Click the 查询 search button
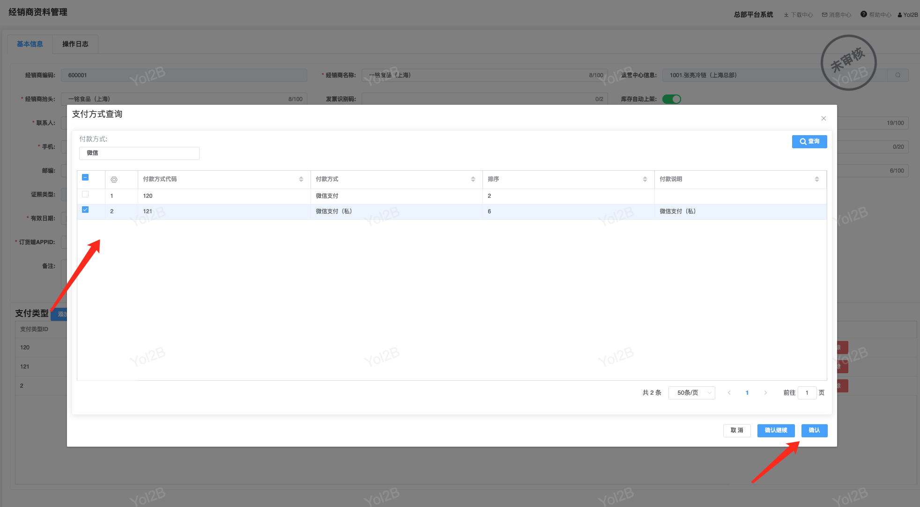This screenshot has width=920, height=507. click(x=809, y=141)
